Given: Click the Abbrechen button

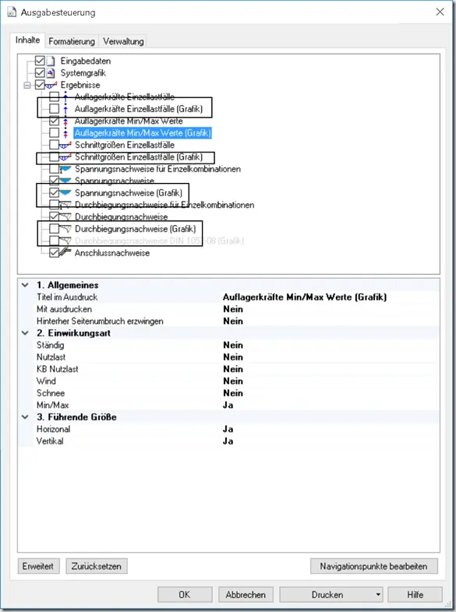Looking at the screenshot, I should coord(246,595).
